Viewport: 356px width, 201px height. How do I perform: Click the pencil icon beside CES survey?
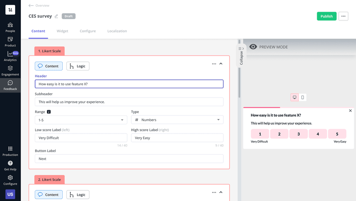pyautogui.click(x=56, y=16)
